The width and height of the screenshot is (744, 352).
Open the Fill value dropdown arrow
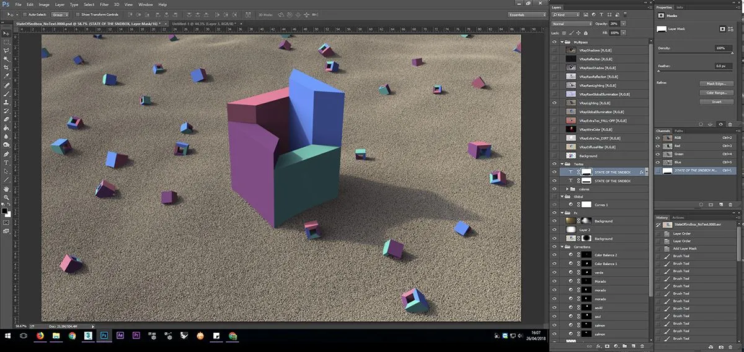(x=624, y=33)
